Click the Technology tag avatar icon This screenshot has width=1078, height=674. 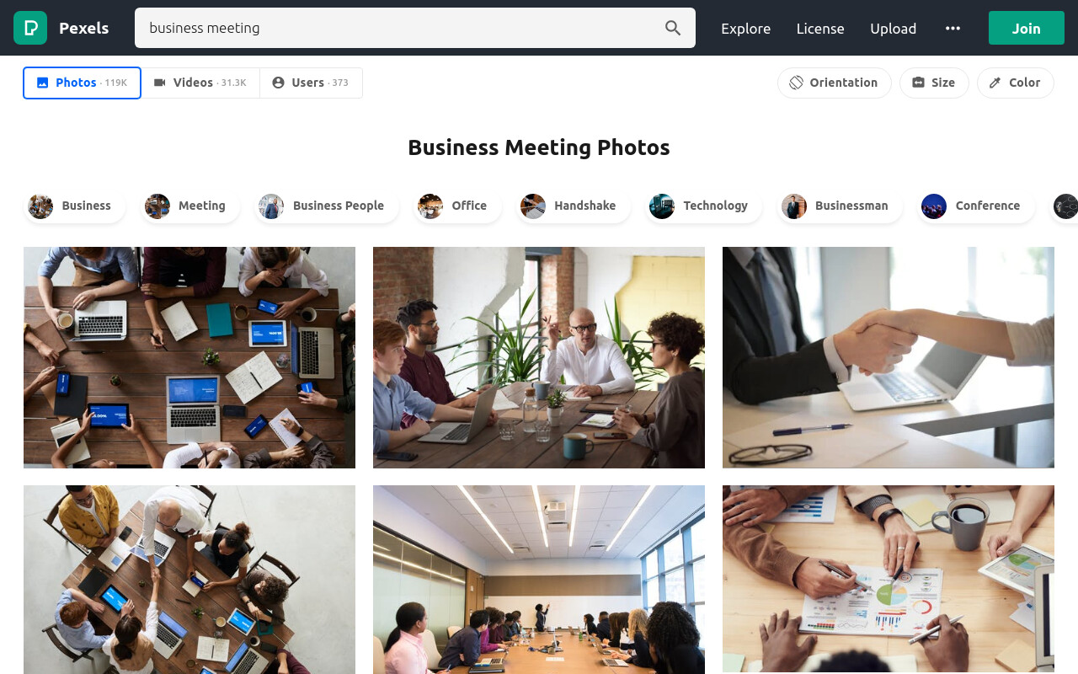tap(662, 206)
